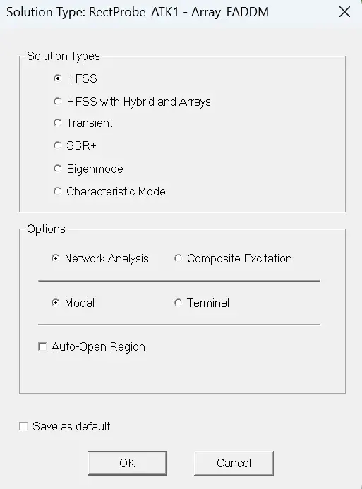Click the Save as default label text

(x=71, y=426)
